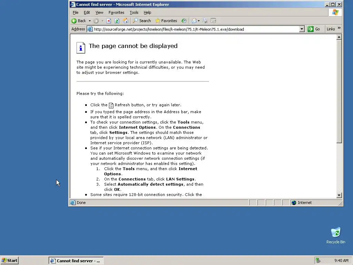Open the Start menu
The height and width of the screenshot is (265, 353).
click(x=9, y=261)
